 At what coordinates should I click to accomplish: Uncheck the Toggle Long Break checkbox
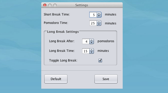coord(100,60)
